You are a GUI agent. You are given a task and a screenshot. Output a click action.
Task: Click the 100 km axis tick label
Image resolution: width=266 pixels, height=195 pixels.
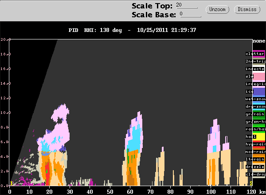tap(211, 192)
